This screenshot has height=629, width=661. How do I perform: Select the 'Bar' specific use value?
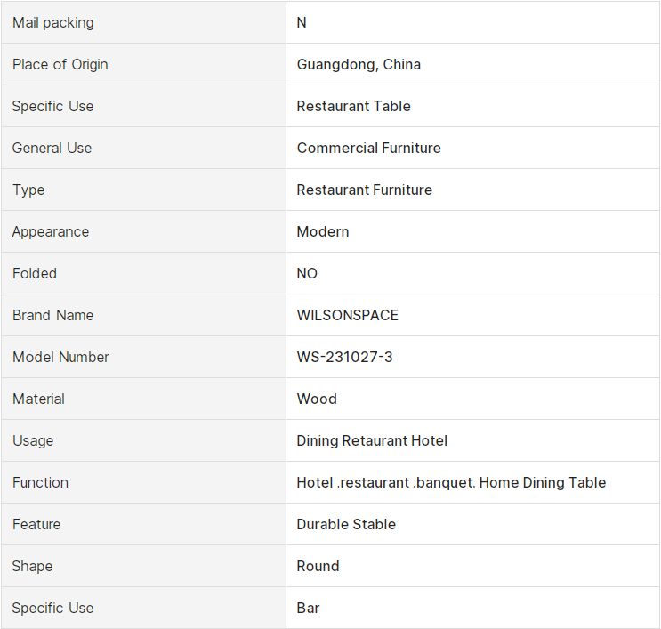pyautogui.click(x=309, y=608)
